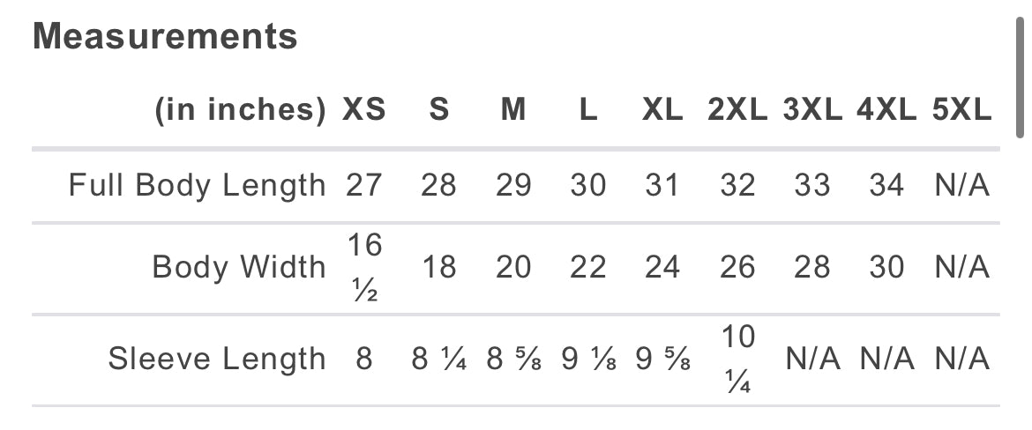Click the Measurements heading
Screen dimensions: 1032x430
click(165, 36)
